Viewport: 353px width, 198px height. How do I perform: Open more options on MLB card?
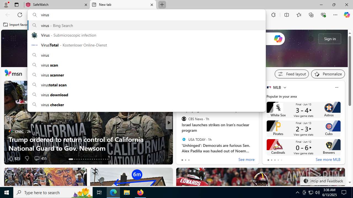point(336,87)
